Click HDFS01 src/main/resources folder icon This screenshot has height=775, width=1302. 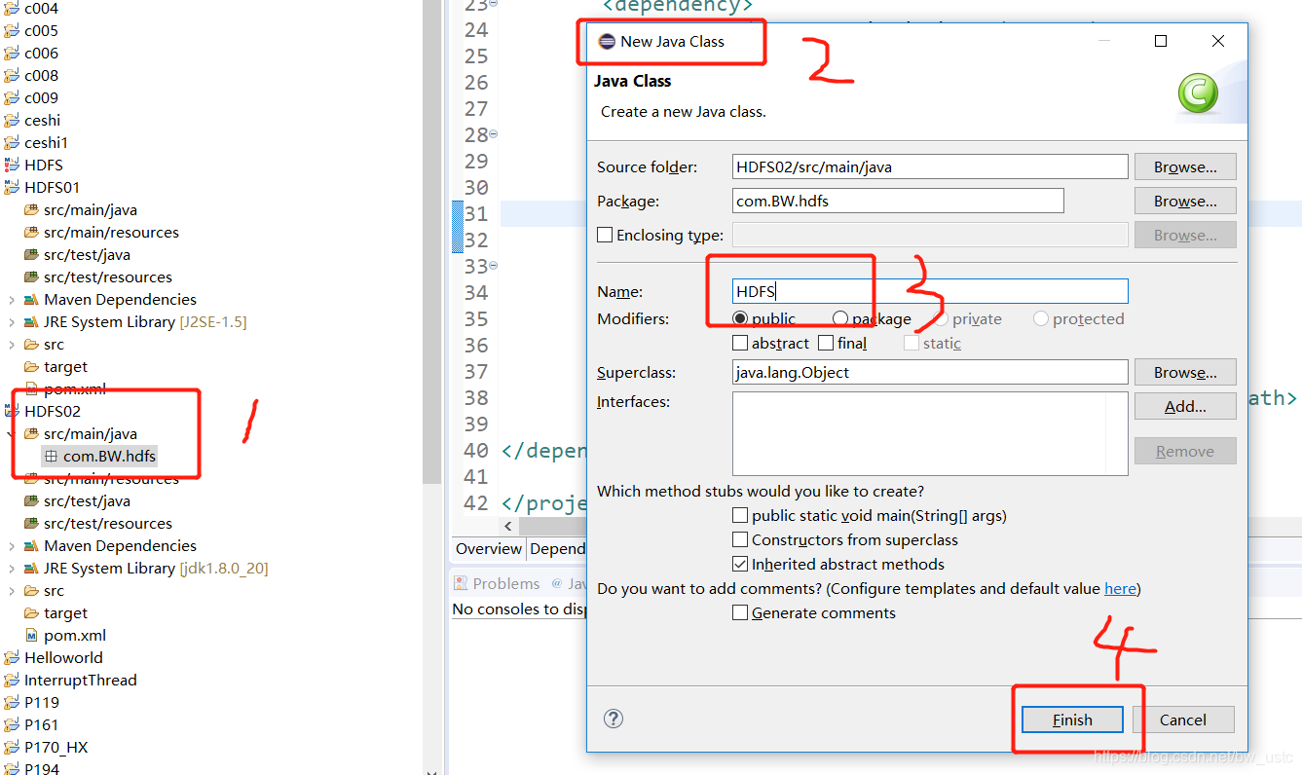pyautogui.click(x=31, y=232)
